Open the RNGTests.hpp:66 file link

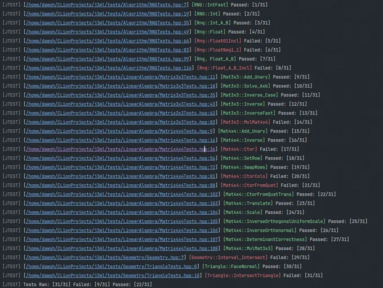click(x=108, y=41)
